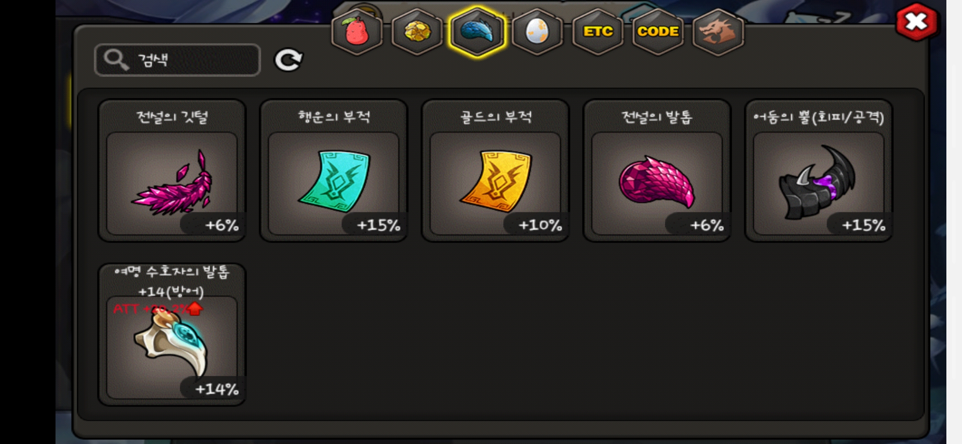
Task: Focus the 검색 search field
Action: point(177,60)
